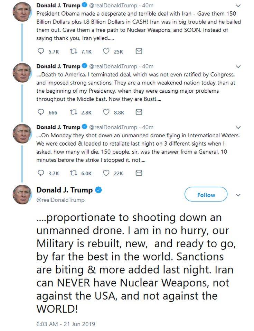Open reply thread of tweet with 3.7K replies
This screenshot has width=254, height=331.
(41, 173)
